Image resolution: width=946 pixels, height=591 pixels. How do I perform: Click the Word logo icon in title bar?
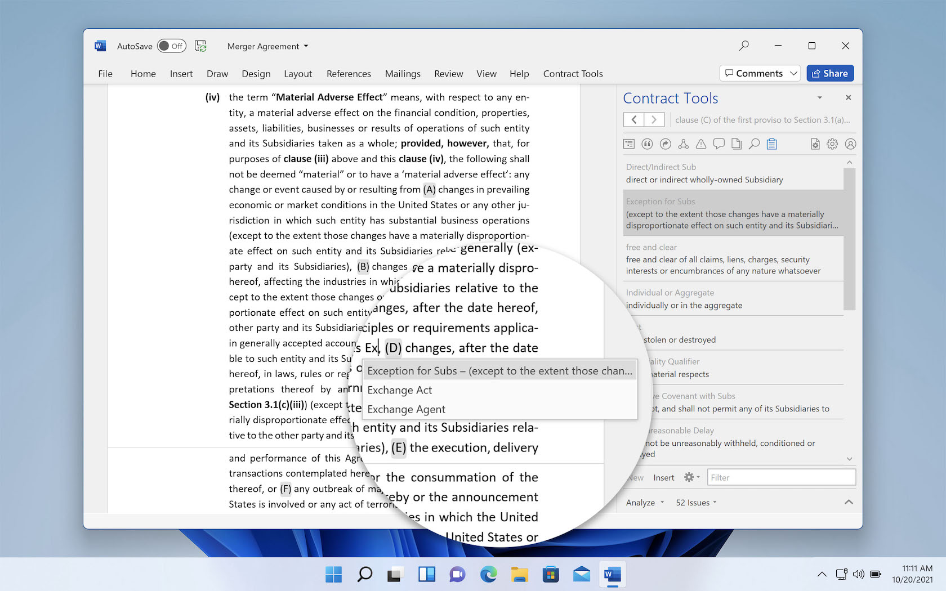pyautogui.click(x=100, y=46)
